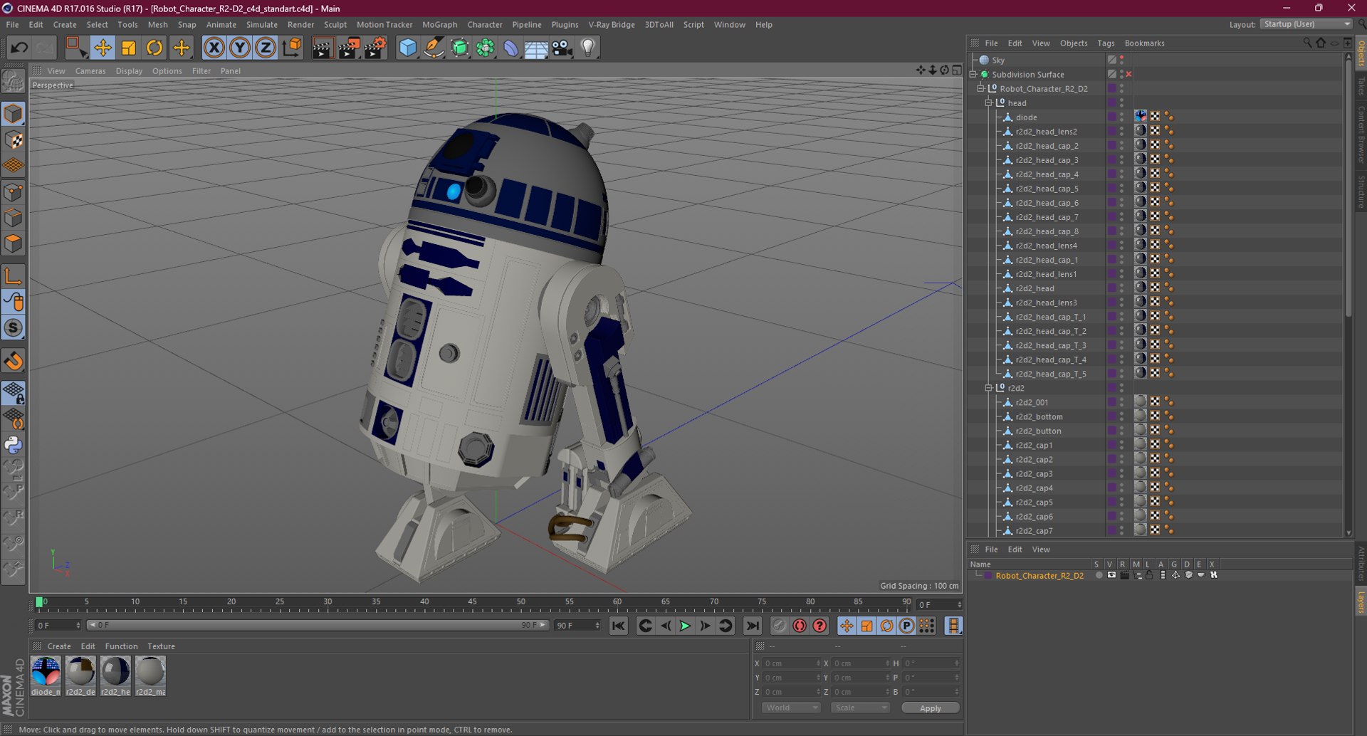Toggle Subdivision Surface enable checkmark in Objects

[x=1128, y=74]
